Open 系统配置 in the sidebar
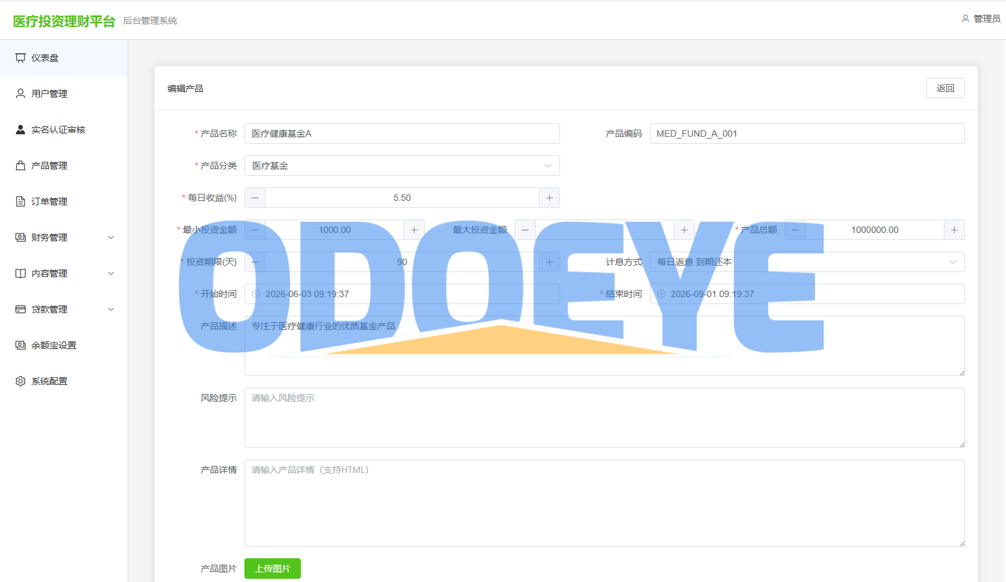1006x582 pixels. (64, 381)
